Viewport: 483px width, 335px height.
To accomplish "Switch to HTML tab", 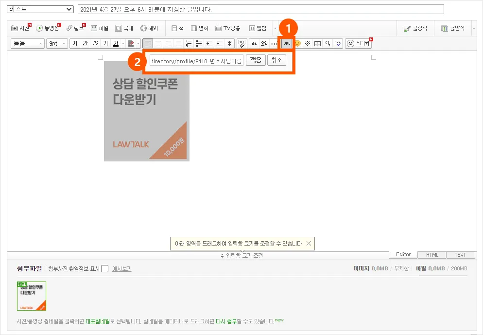I will 432,255.
